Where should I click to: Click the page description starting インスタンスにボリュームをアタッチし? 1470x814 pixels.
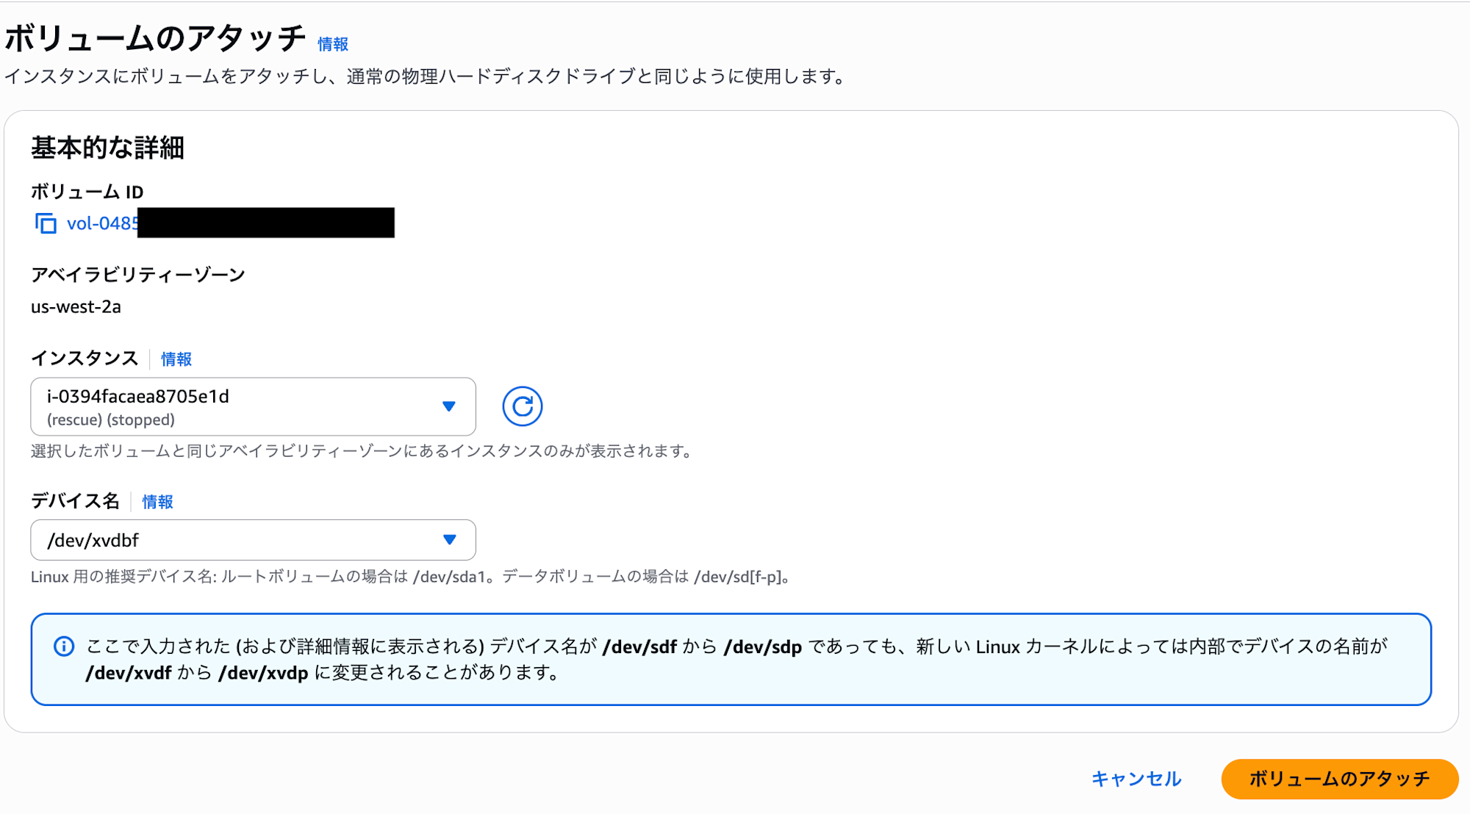click(426, 76)
